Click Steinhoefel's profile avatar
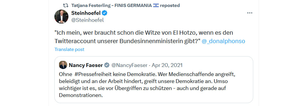The image size is (307, 106). point(61,17)
